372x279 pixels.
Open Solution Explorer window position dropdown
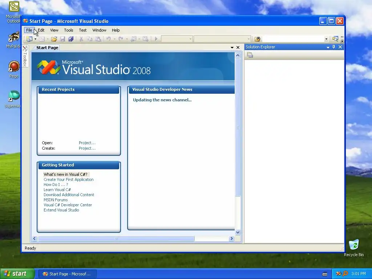pos(328,47)
